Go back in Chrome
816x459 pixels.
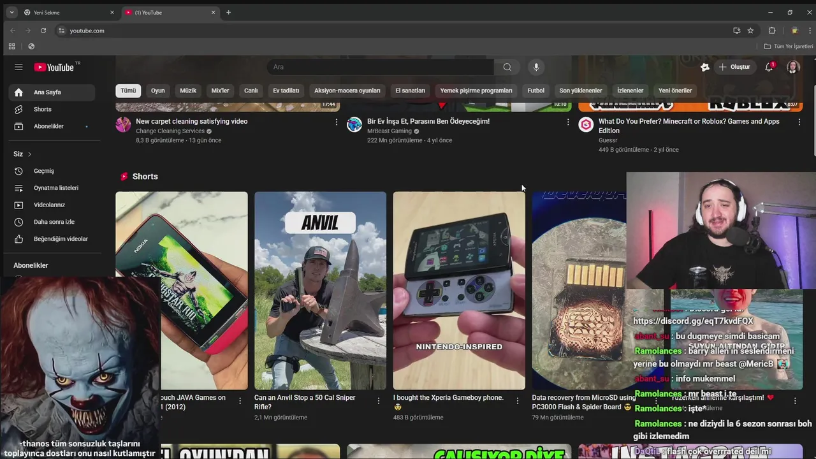click(13, 31)
